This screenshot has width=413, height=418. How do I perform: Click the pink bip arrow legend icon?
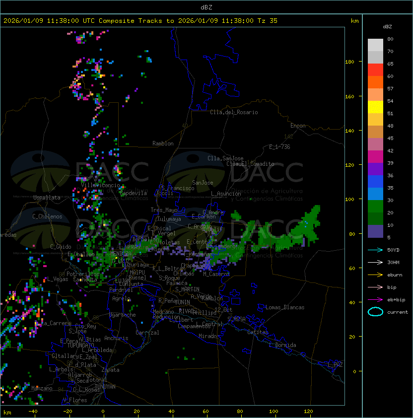pos(375,287)
